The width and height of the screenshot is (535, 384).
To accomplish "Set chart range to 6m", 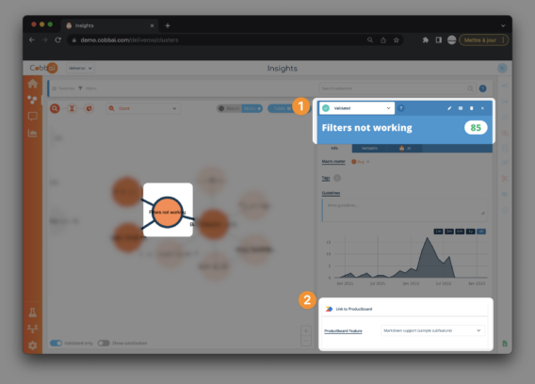I will (x=460, y=232).
